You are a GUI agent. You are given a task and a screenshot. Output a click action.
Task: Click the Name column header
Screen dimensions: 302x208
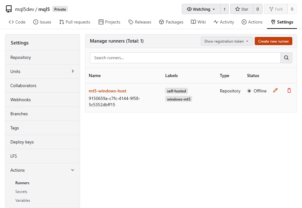click(95, 75)
